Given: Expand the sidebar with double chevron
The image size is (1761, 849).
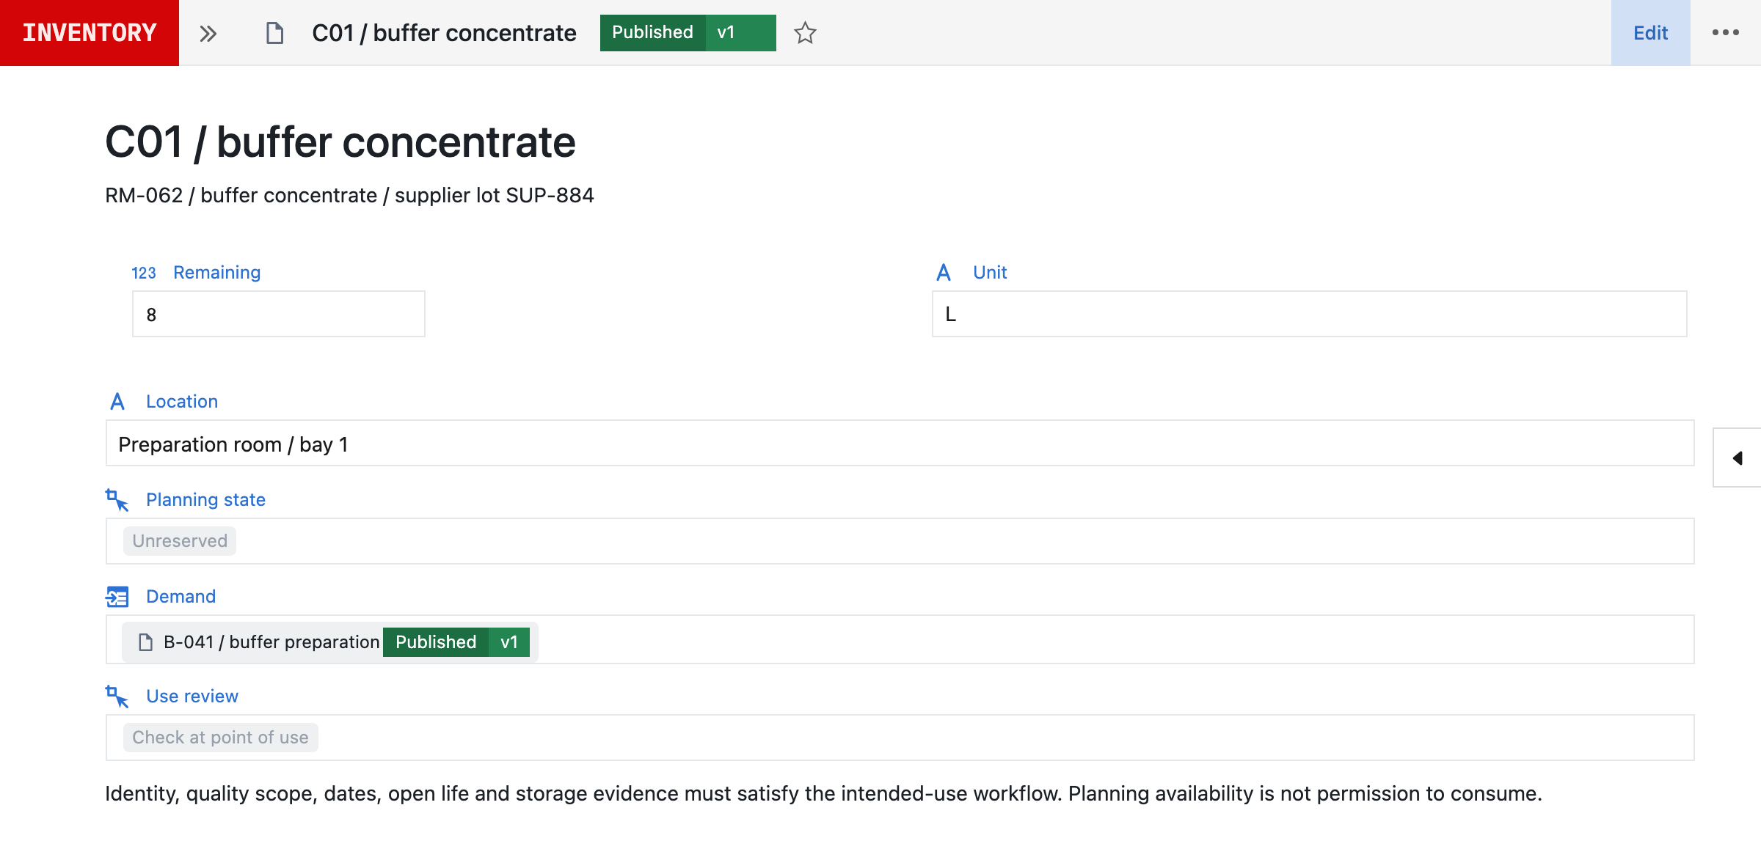Looking at the screenshot, I should coord(208,34).
